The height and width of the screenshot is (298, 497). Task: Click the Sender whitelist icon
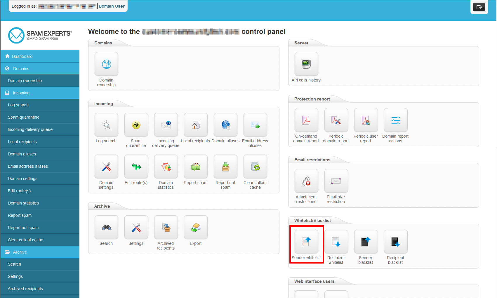click(x=306, y=242)
